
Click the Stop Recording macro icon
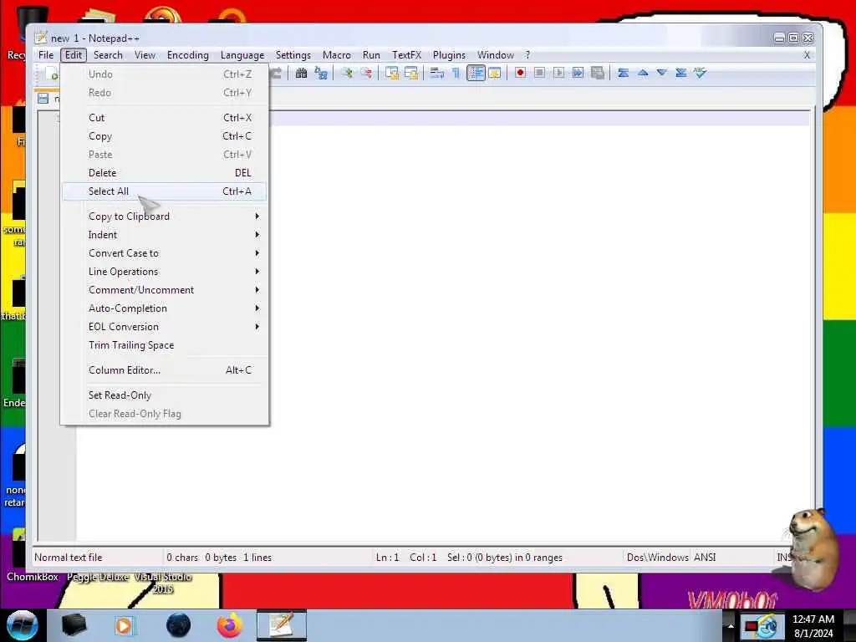(539, 74)
